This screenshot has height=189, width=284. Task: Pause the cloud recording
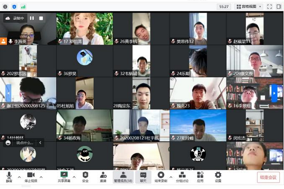click(x=32, y=18)
